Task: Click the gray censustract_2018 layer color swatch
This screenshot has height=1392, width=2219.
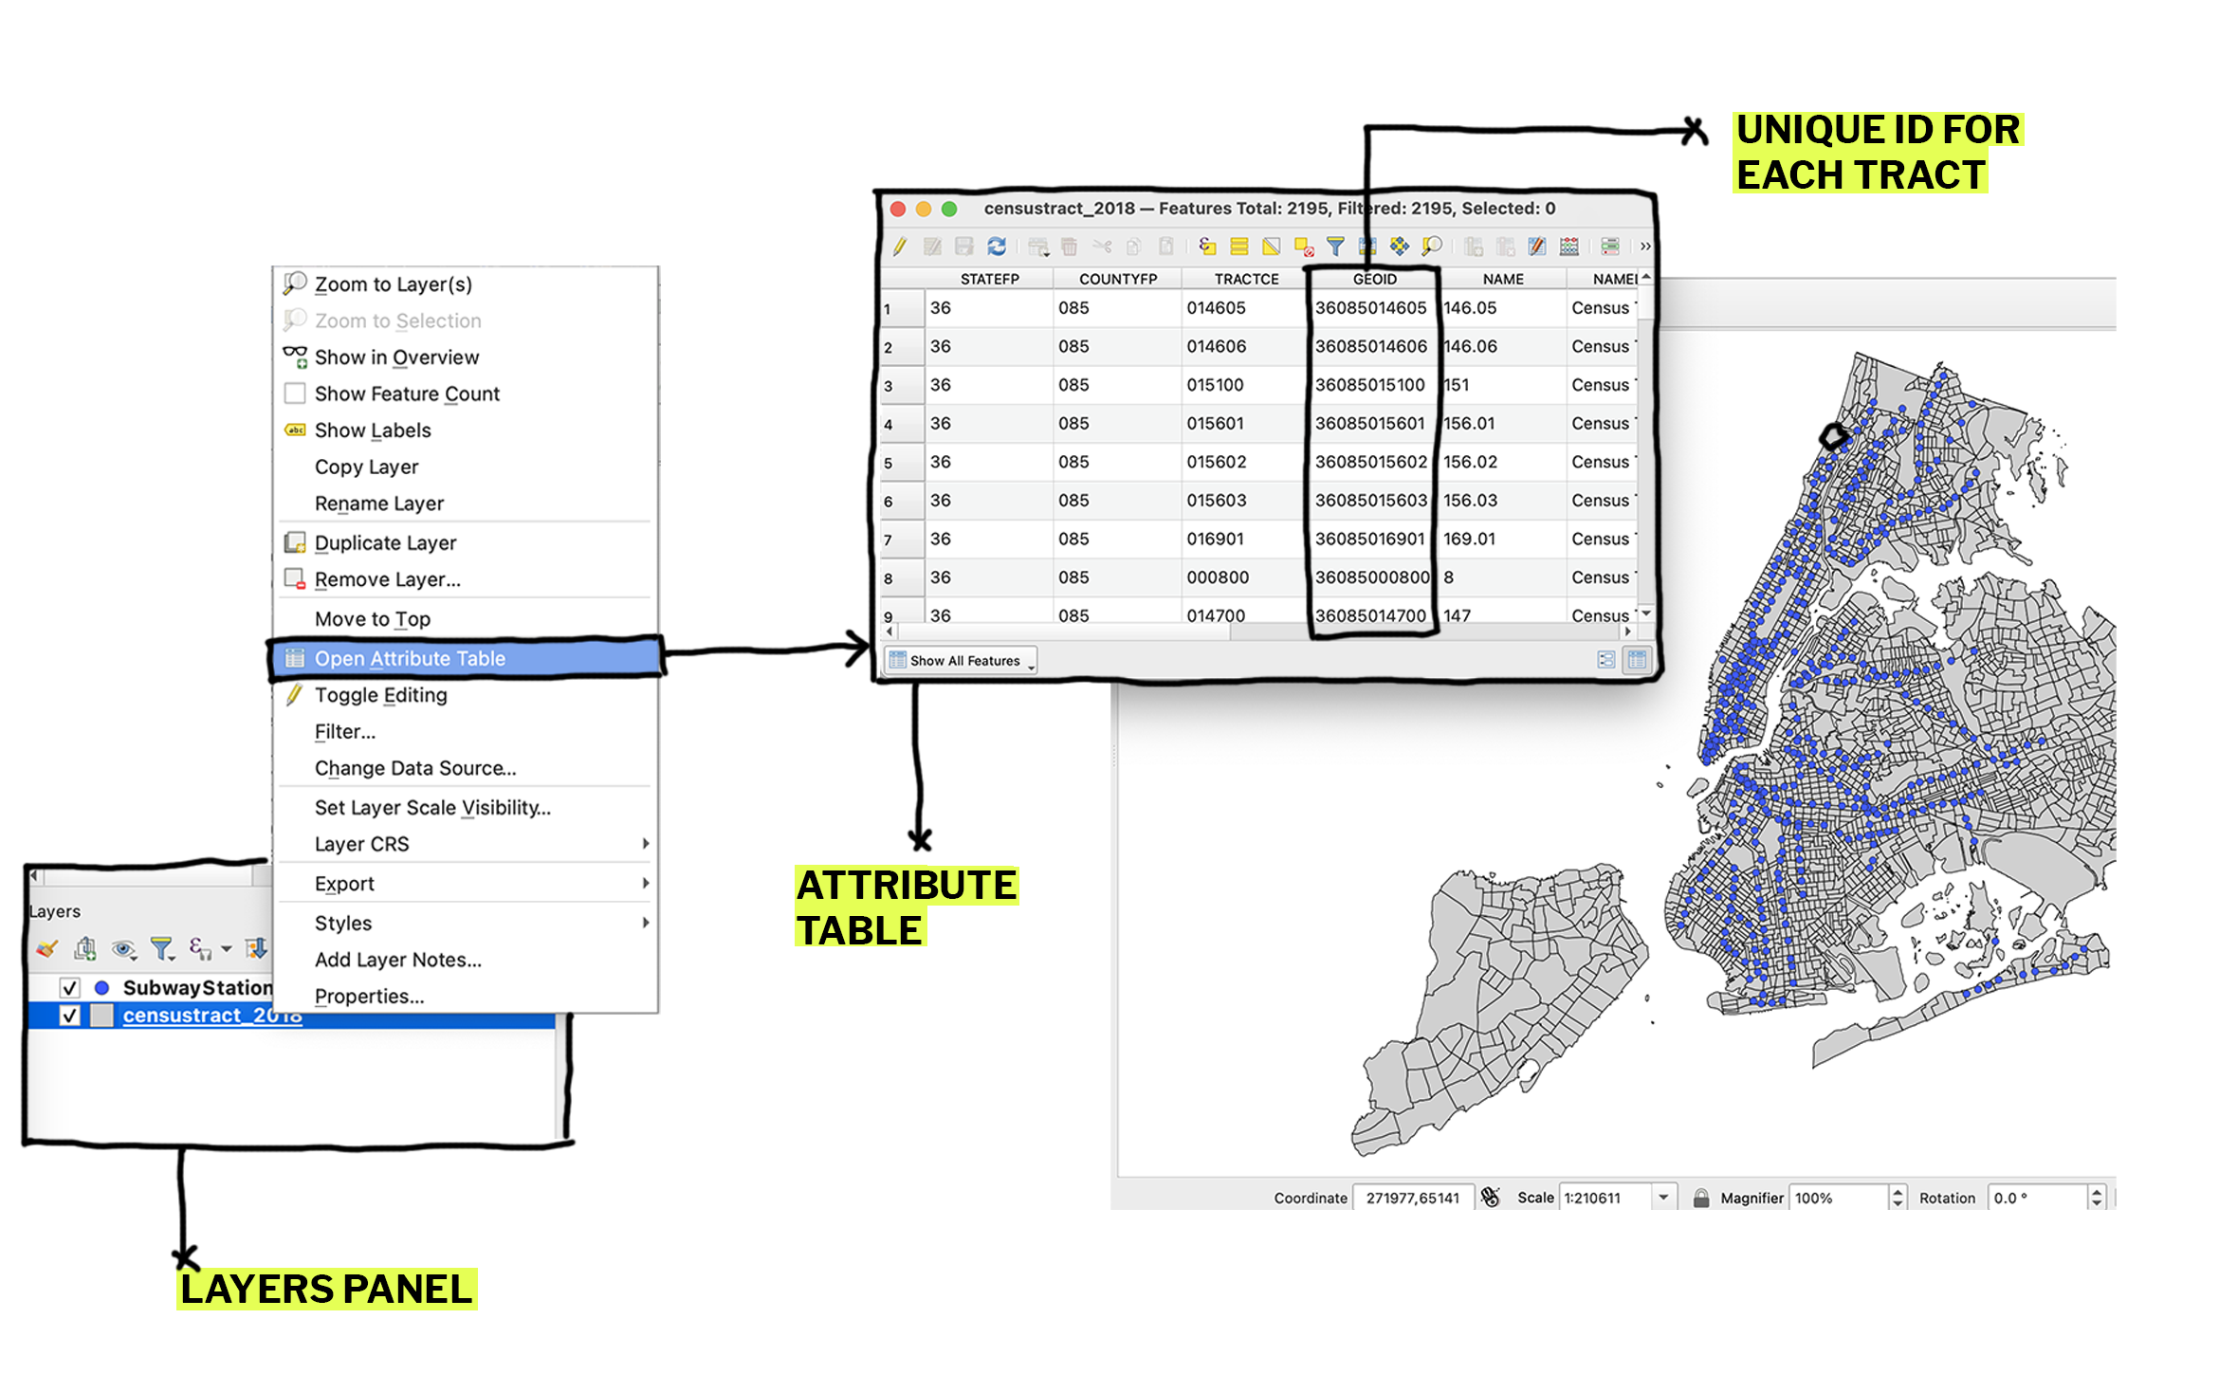Action: click(101, 1016)
